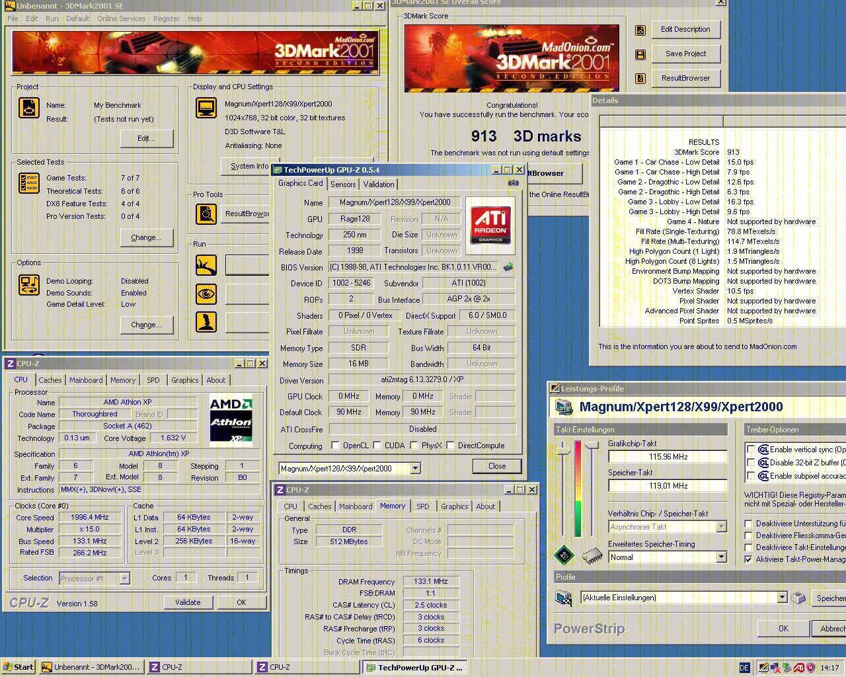Click OK button in PowerStrip Leistungs-Profile
The image size is (846, 677).
(783, 629)
